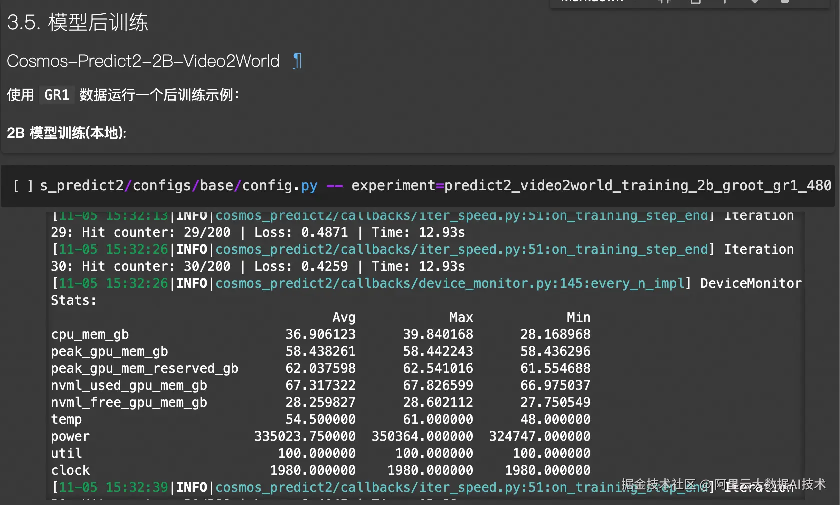Select the code cell's empty [ ] execution prompt
The width and height of the screenshot is (840, 505).
[x=23, y=186]
